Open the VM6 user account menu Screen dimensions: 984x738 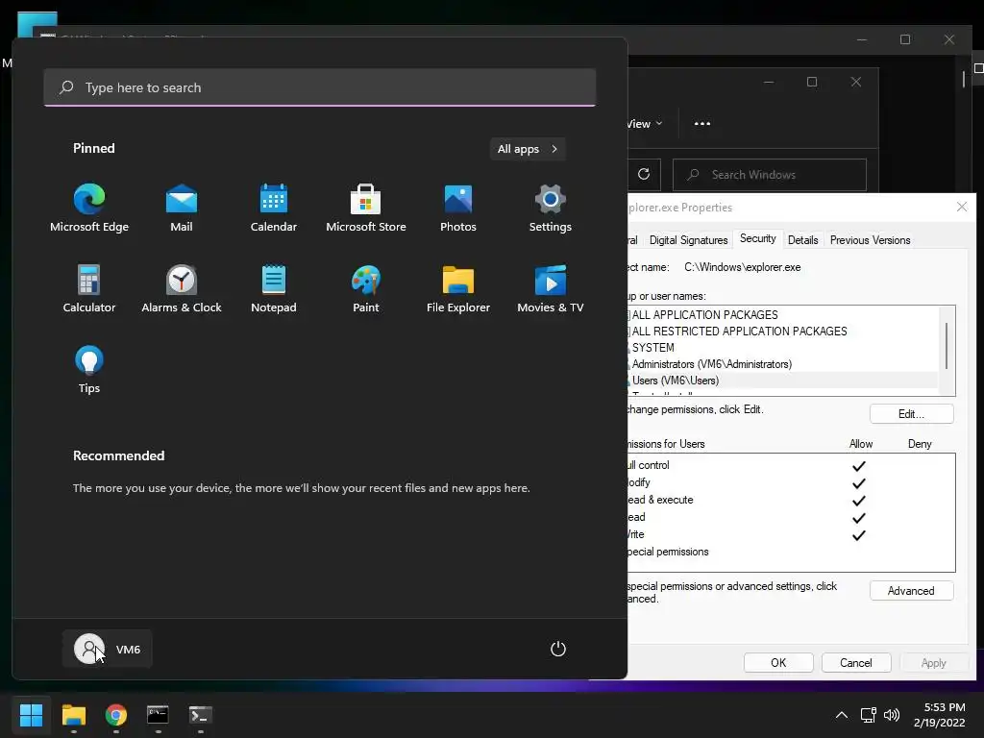pyautogui.click(x=108, y=649)
